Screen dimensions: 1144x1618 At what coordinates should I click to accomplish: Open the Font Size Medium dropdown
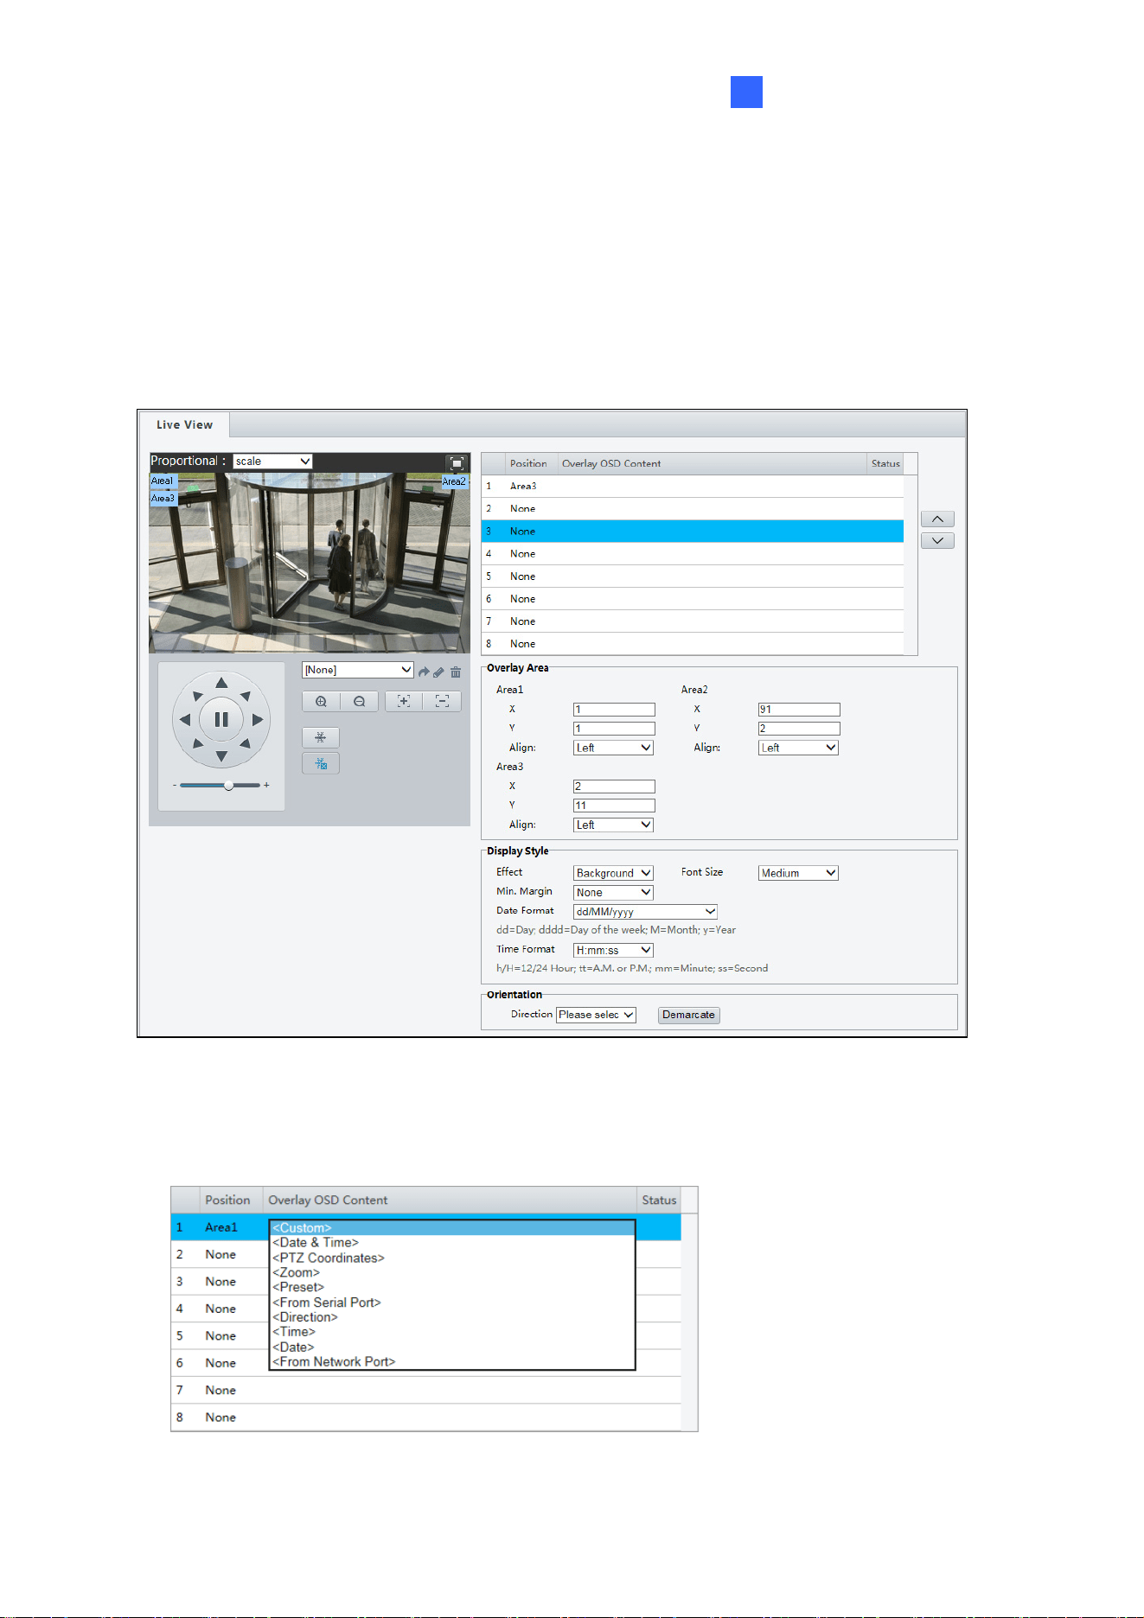(x=798, y=873)
